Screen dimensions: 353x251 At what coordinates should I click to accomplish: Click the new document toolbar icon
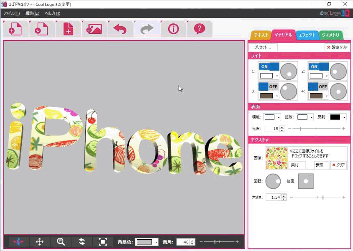point(15,29)
